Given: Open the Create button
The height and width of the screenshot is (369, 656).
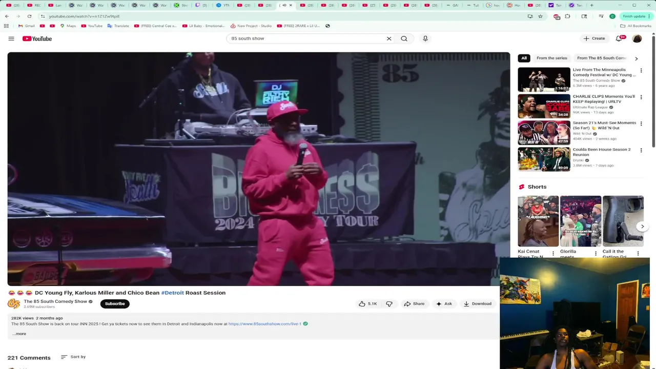Looking at the screenshot, I should tap(594, 38).
